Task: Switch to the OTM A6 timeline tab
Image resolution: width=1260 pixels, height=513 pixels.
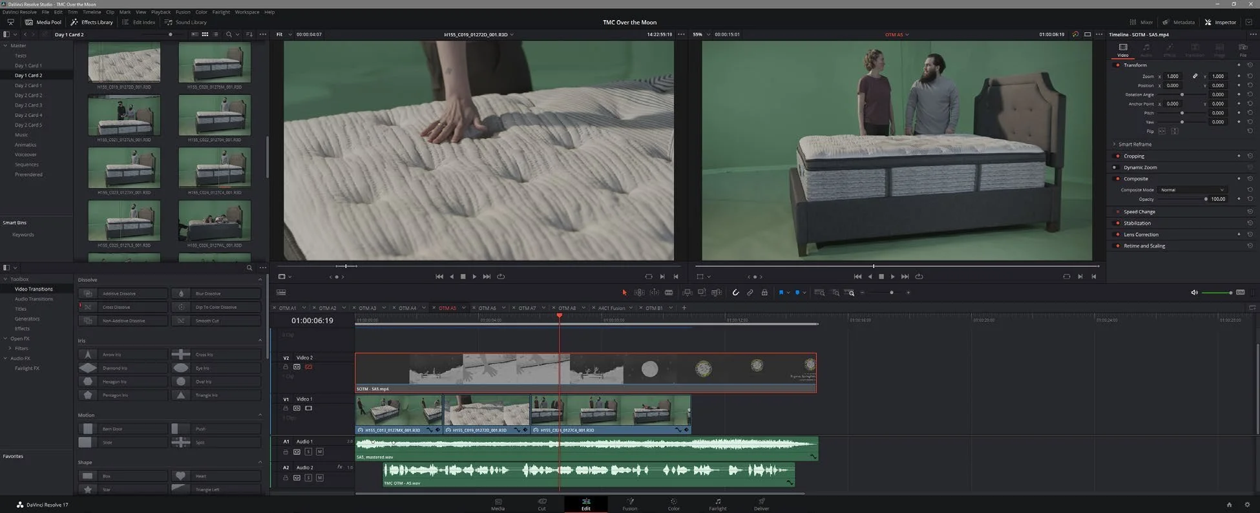Action: tap(487, 308)
